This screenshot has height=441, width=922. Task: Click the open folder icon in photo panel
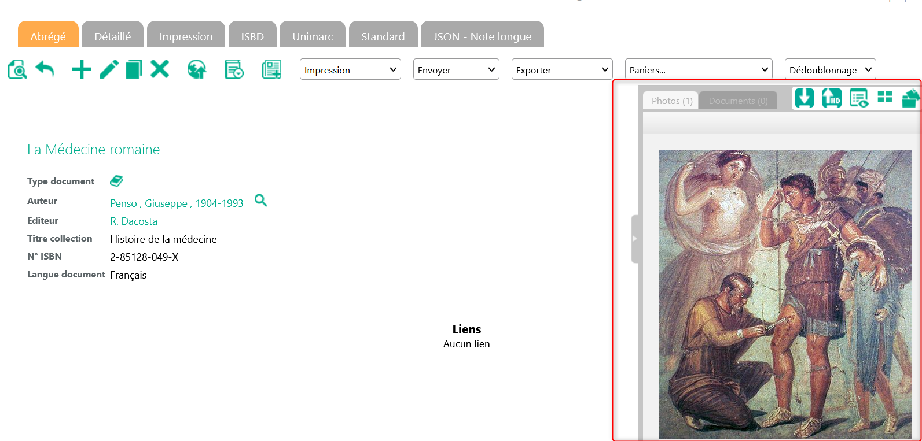[911, 98]
